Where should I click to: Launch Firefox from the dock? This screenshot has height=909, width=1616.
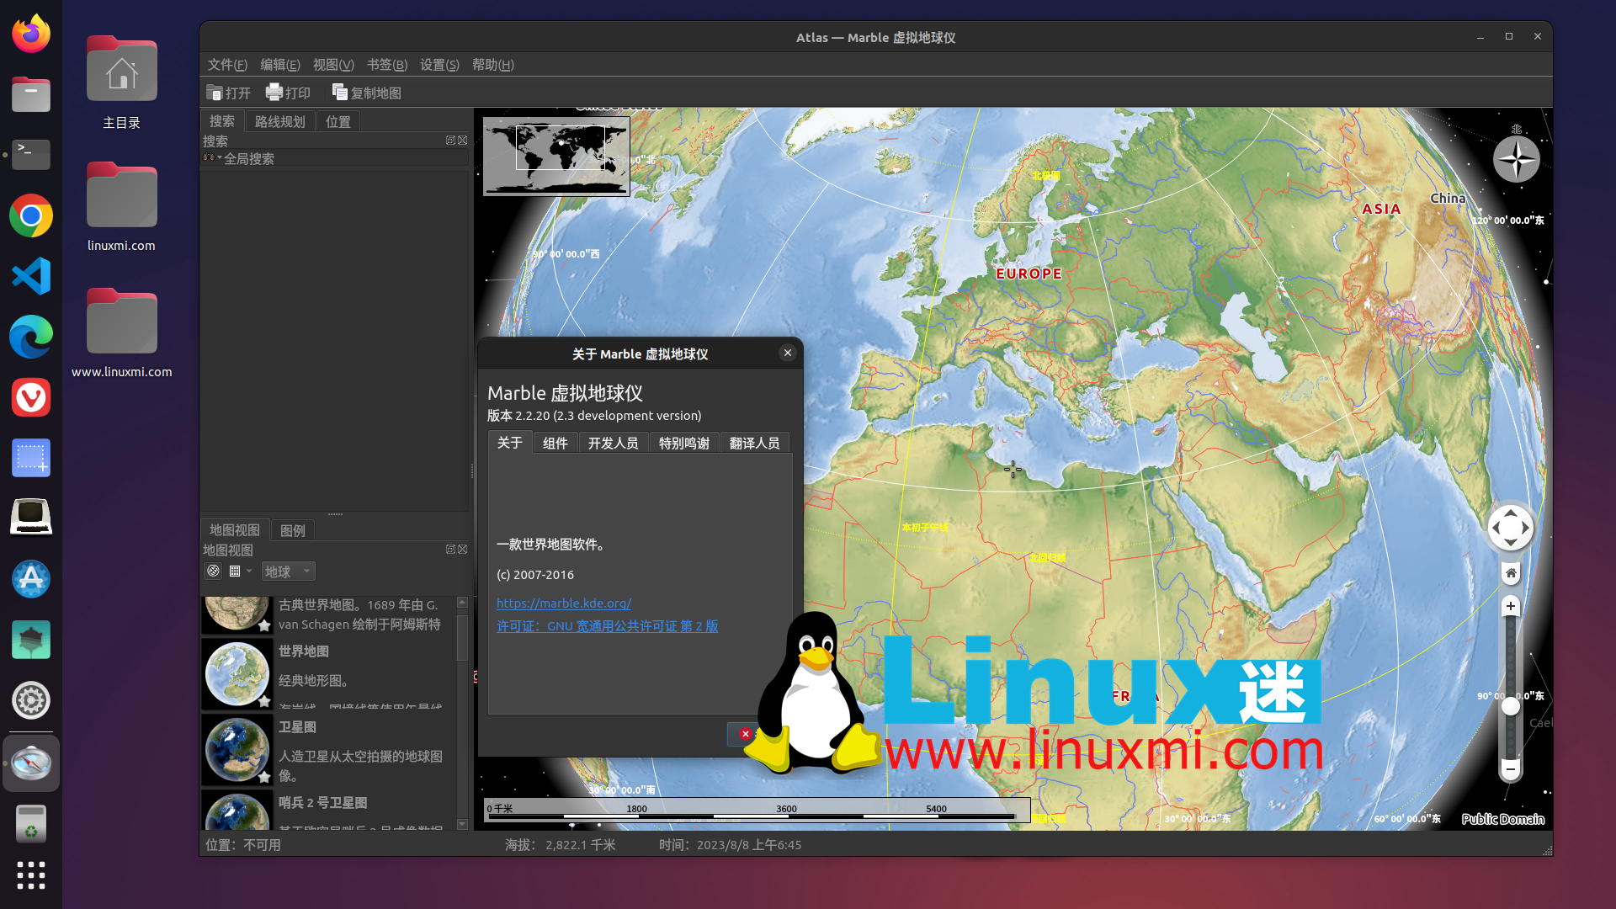tap(31, 34)
